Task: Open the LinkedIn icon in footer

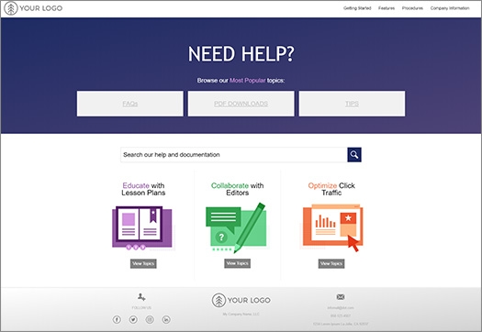Action: point(166,319)
